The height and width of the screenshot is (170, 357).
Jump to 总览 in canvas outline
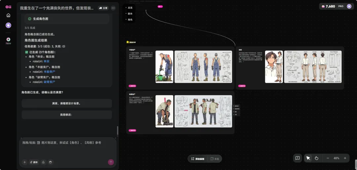(x=130, y=8)
